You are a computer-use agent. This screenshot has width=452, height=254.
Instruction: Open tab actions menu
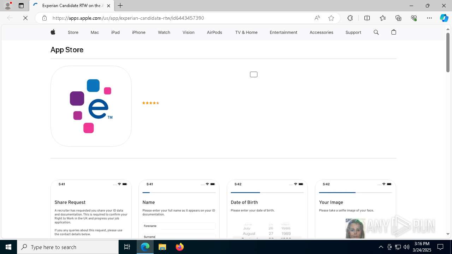point(21,6)
